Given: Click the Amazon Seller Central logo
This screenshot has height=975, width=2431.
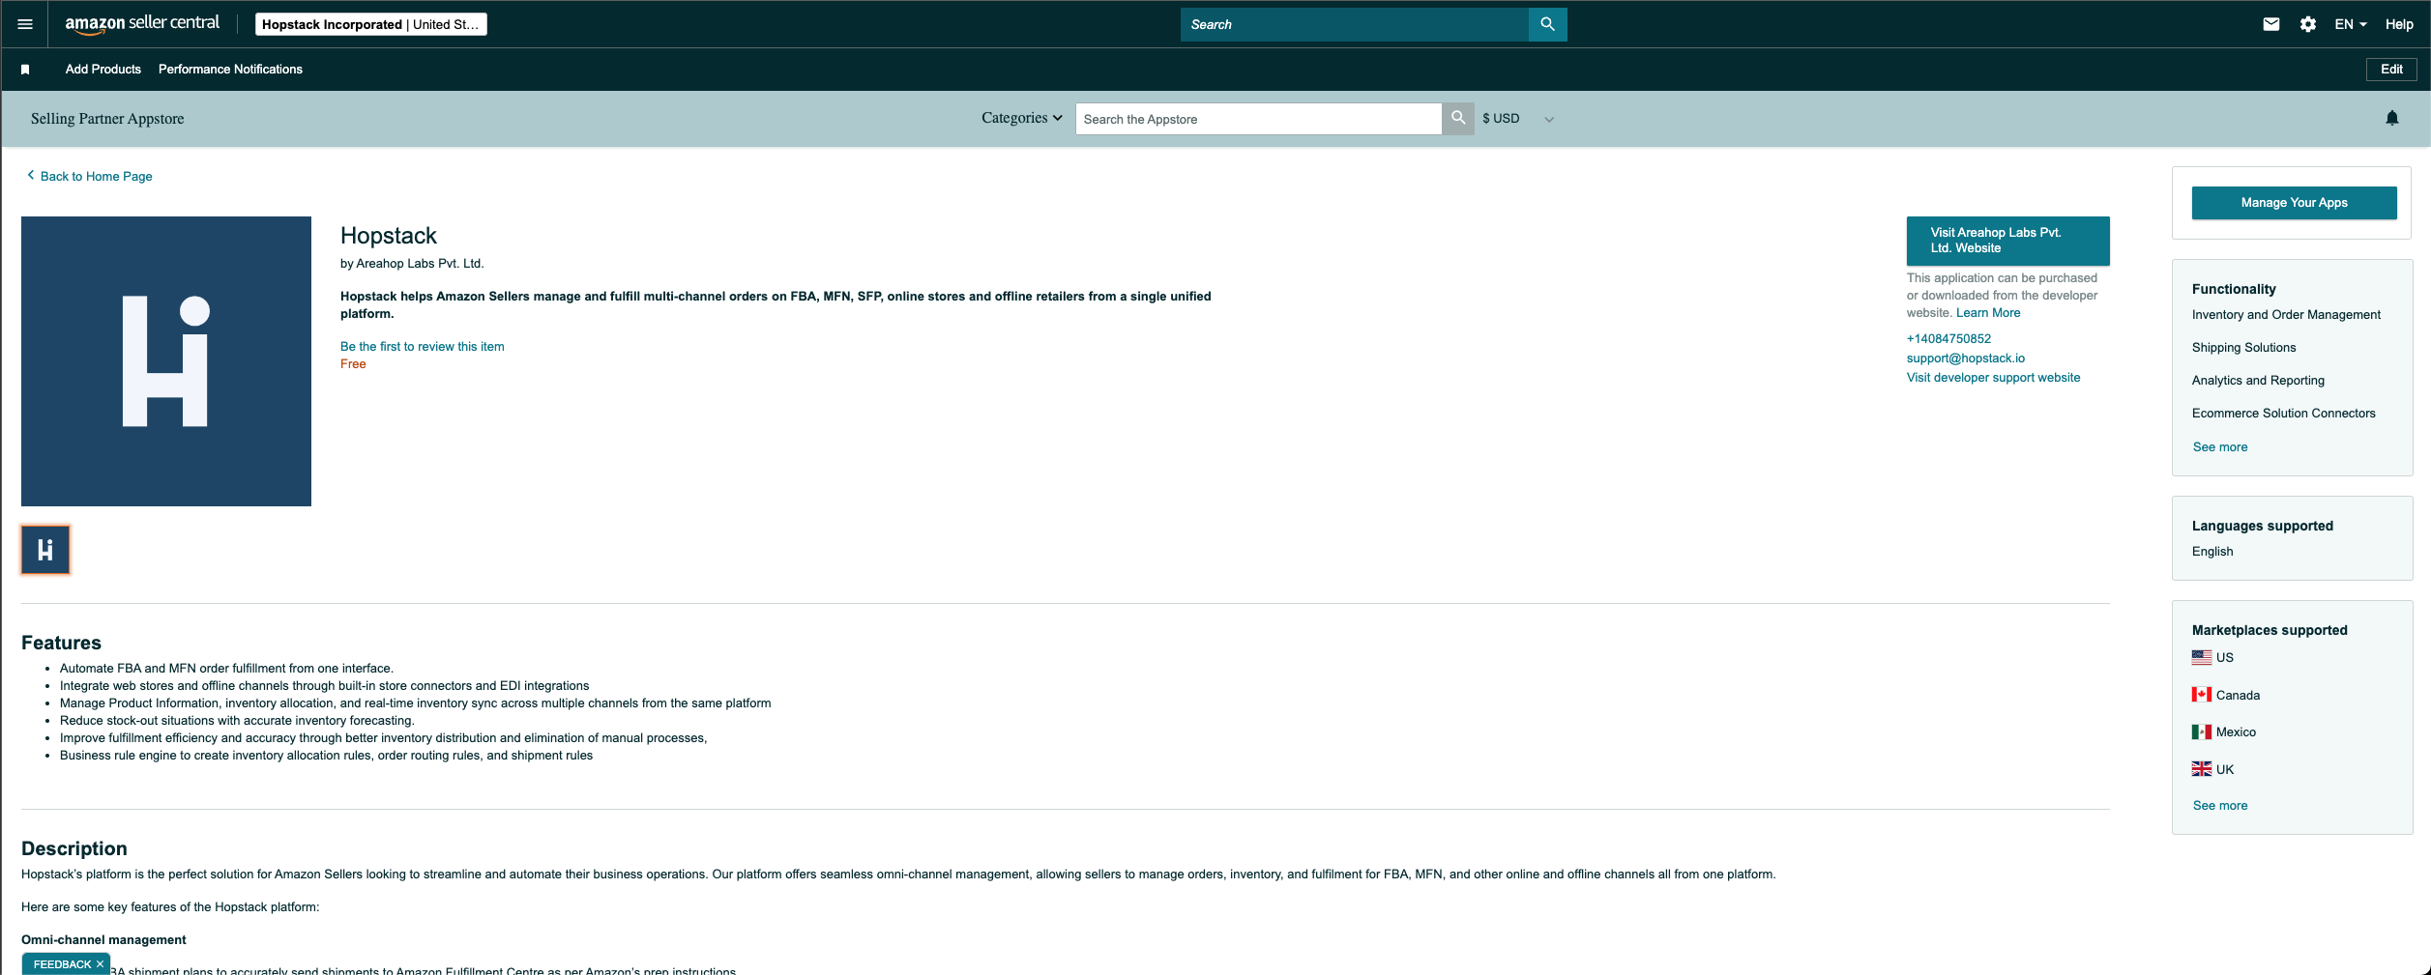Looking at the screenshot, I should [x=142, y=24].
